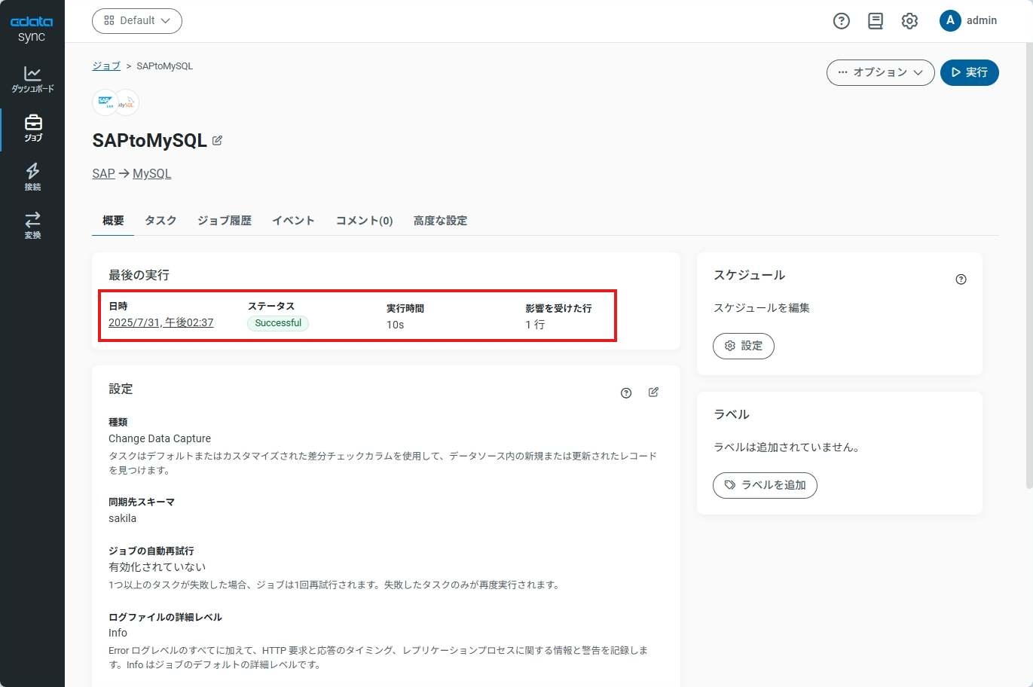Click the 有効化されていない value
The width and height of the screenshot is (1033, 687).
[157, 567]
